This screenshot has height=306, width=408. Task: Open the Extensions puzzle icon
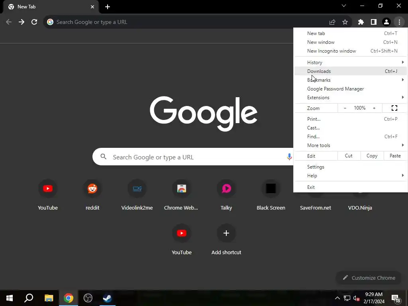coord(361,22)
